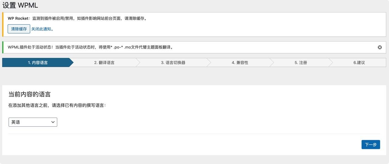Click the WP Rocket notice text

(78, 18)
